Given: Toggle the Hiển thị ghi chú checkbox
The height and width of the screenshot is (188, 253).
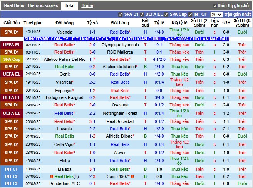Looking at the screenshot, I should coord(215,6).
